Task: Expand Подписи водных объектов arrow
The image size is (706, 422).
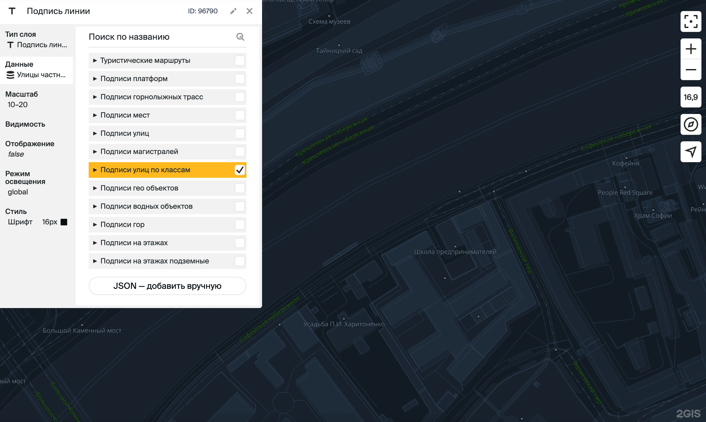Action: click(95, 206)
